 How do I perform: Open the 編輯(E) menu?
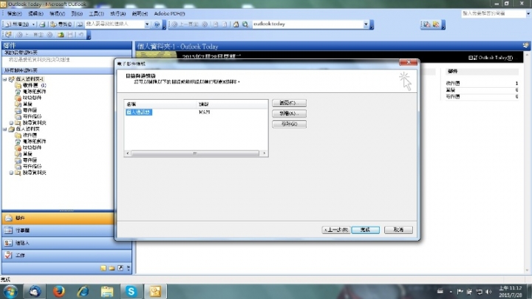35,13
